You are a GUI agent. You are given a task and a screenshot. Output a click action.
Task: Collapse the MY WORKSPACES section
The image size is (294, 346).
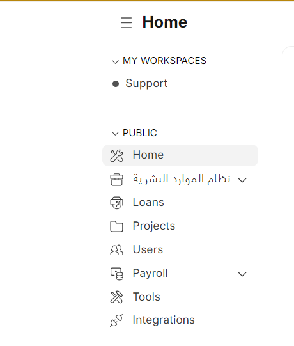click(x=115, y=62)
